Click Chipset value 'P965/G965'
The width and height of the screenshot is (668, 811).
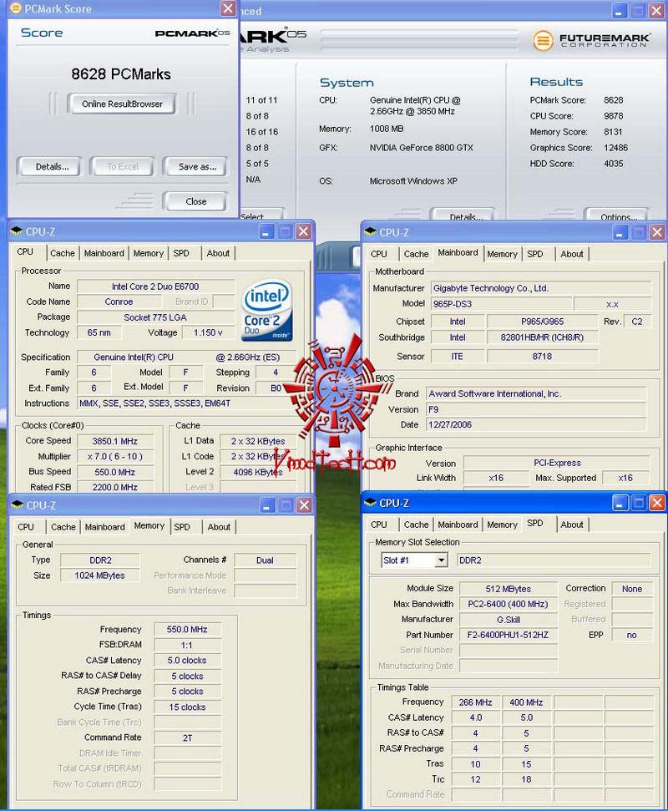click(x=543, y=322)
